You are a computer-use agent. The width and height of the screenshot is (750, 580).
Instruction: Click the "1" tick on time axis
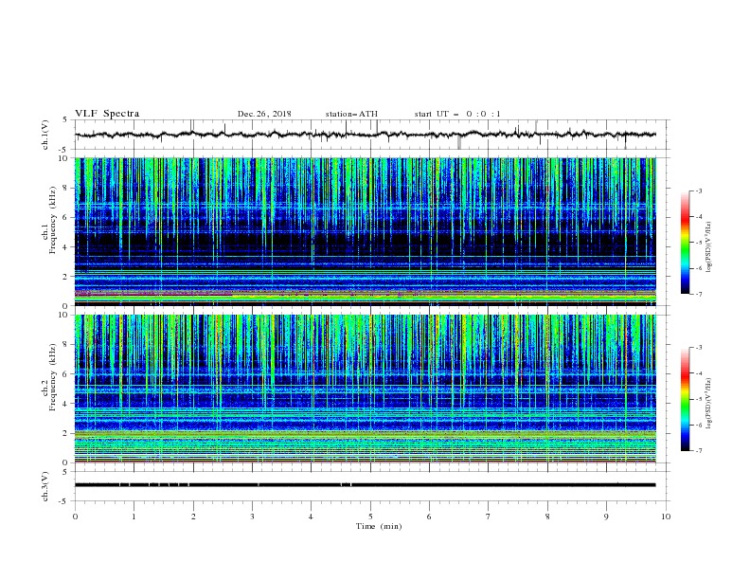pos(134,517)
